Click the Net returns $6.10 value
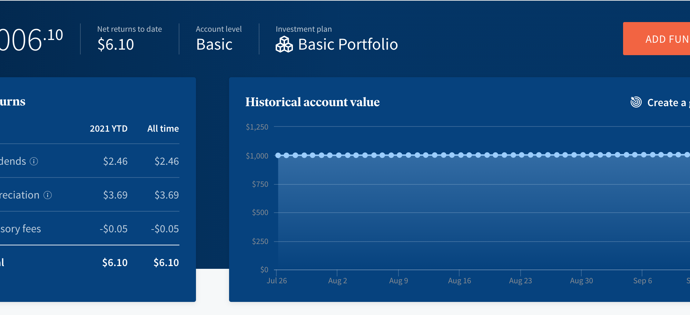 (x=116, y=44)
